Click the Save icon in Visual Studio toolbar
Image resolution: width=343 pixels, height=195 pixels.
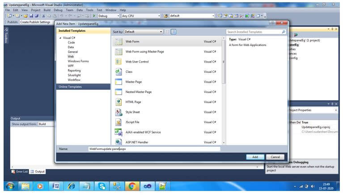[x=31, y=16]
